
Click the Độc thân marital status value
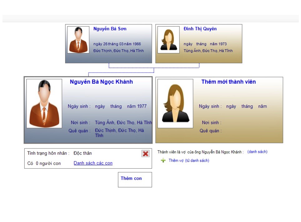coord(83,153)
